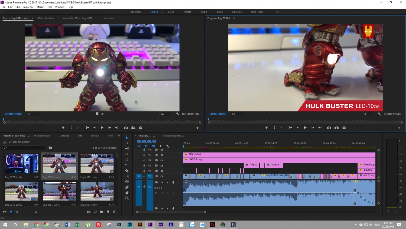Toggle timeline Snap magnet icon
This screenshot has height=229, width=406.
tap(146, 146)
